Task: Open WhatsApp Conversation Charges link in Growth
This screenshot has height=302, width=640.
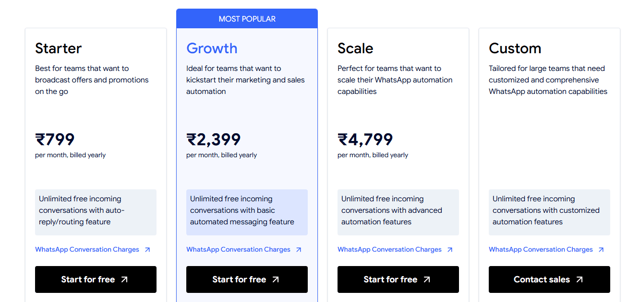Action: pyautogui.click(x=238, y=250)
